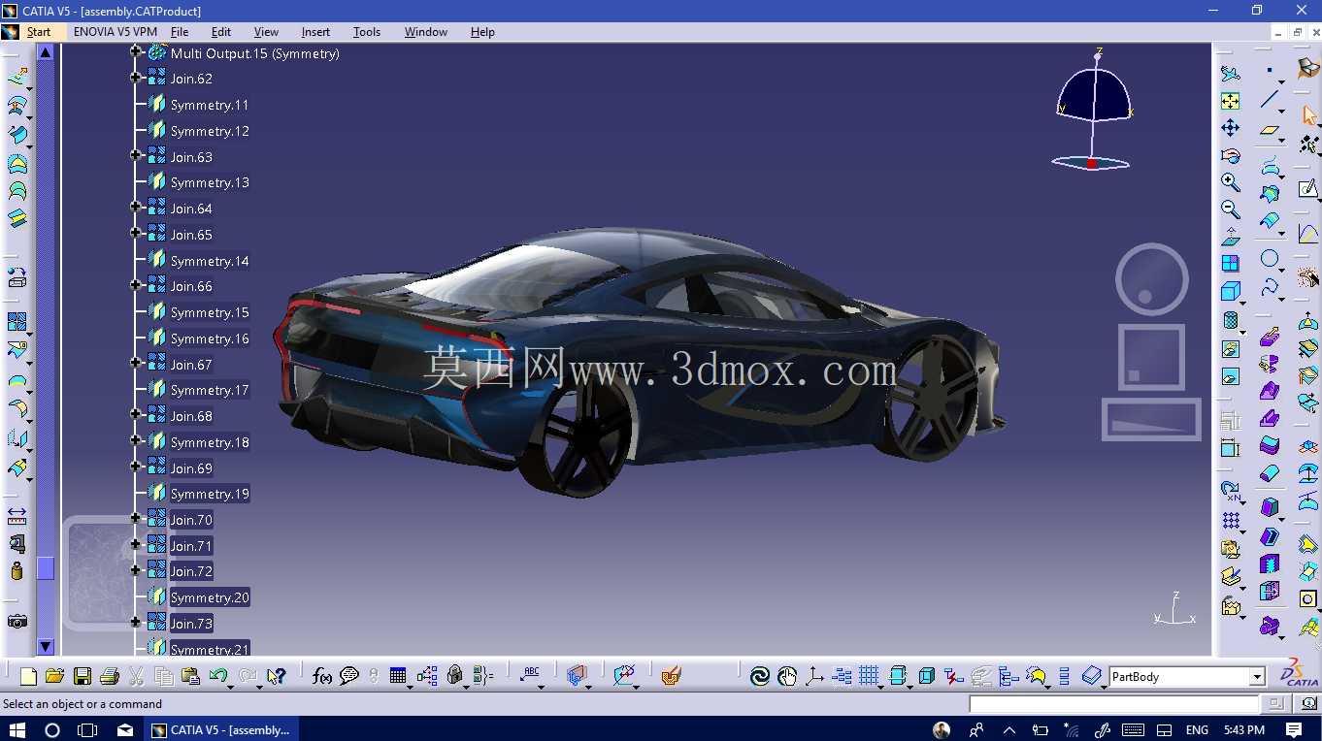
Task: Click the Cut scissors icon
Action: [x=137, y=676]
